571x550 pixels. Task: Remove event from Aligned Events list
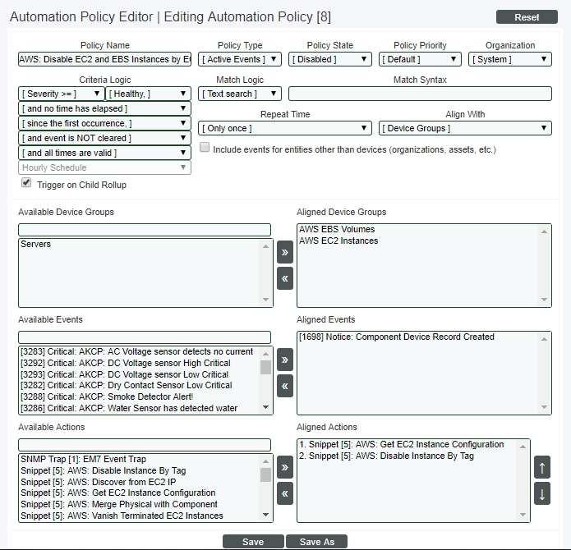[x=285, y=385]
